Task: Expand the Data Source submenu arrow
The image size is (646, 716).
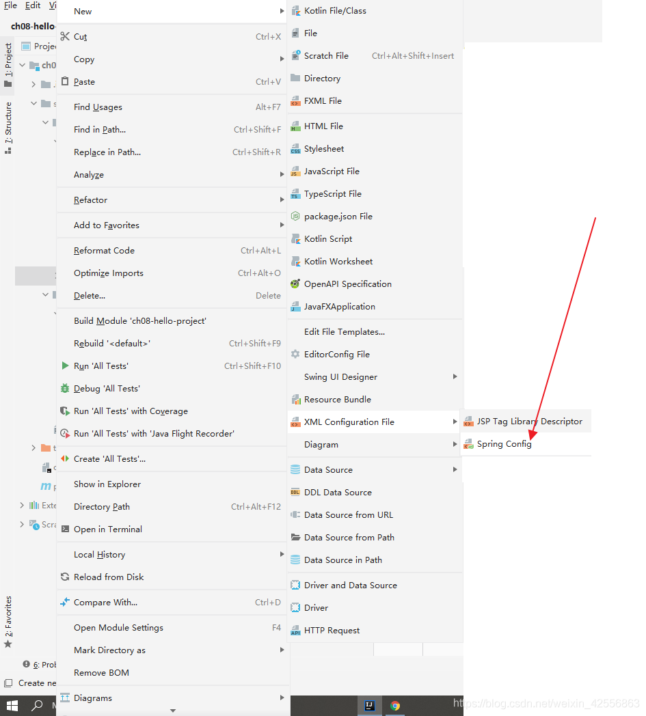Action: [x=455, y=469]
